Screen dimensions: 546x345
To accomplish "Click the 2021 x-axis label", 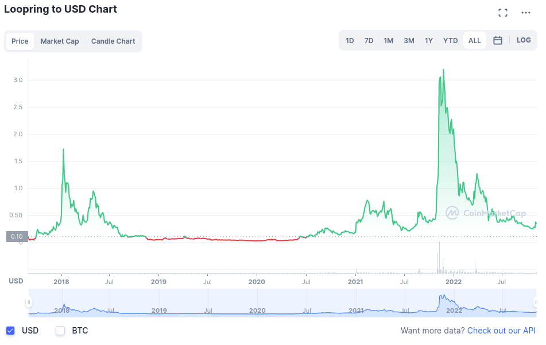I will coord(355,282).
